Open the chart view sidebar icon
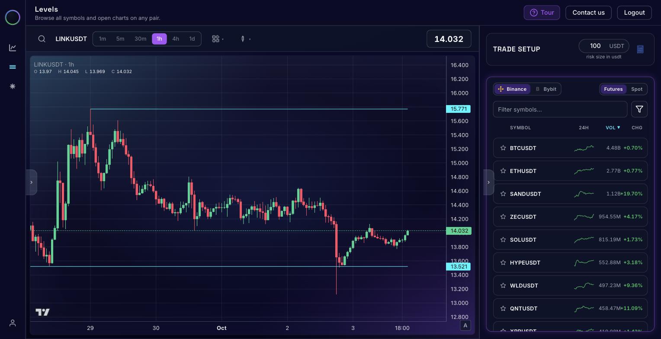This screenshot has width=661, height=339. coord(13,48)
